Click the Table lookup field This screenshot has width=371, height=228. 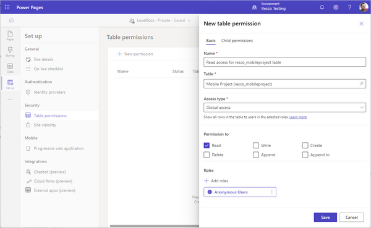284,84
